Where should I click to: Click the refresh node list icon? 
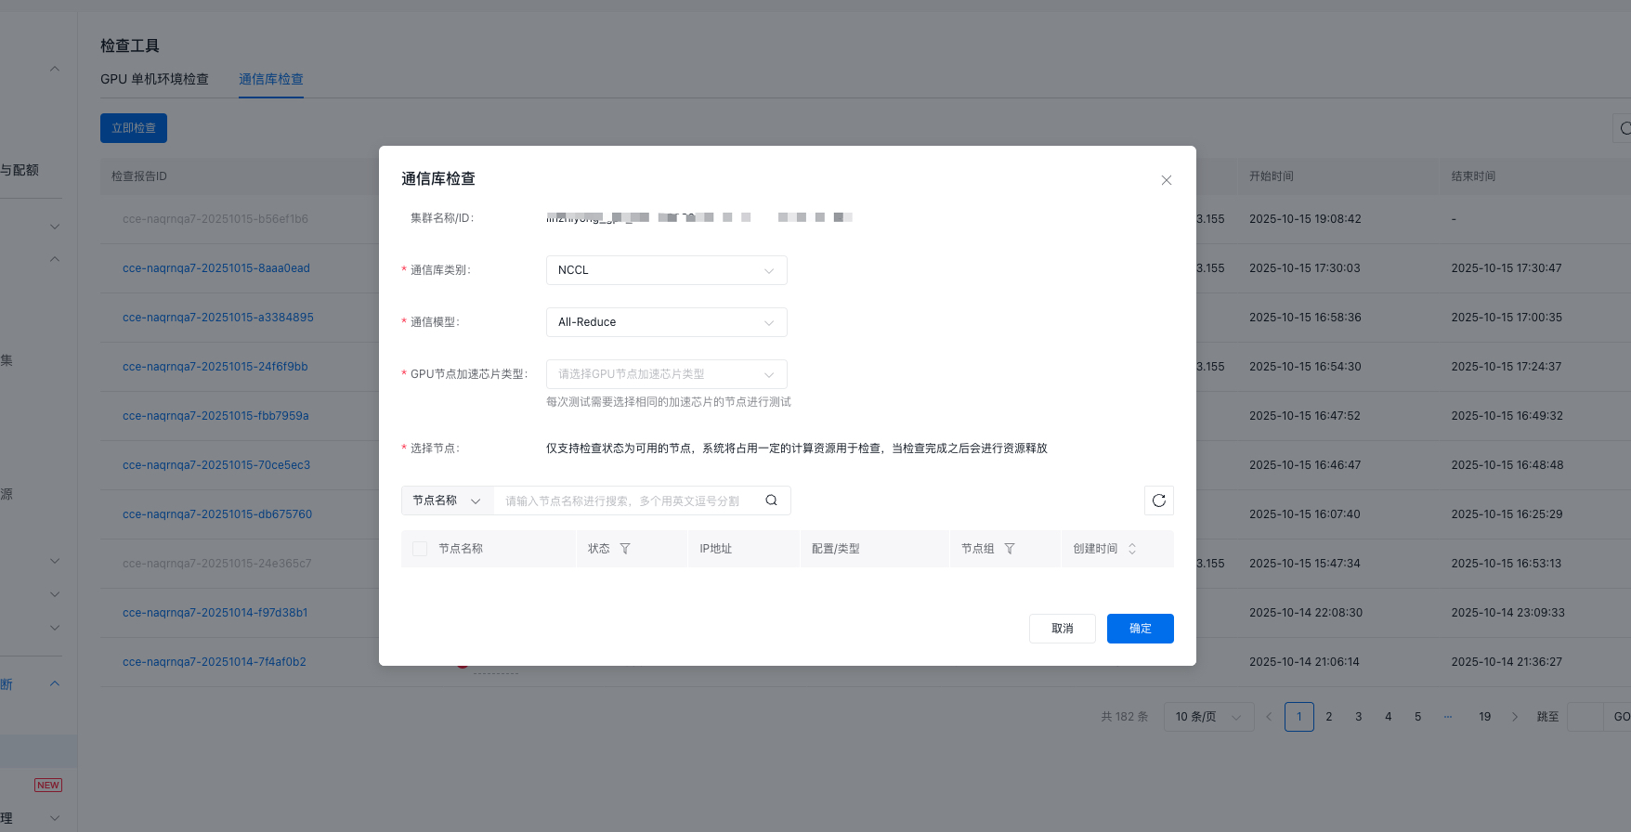[1158, 500]
